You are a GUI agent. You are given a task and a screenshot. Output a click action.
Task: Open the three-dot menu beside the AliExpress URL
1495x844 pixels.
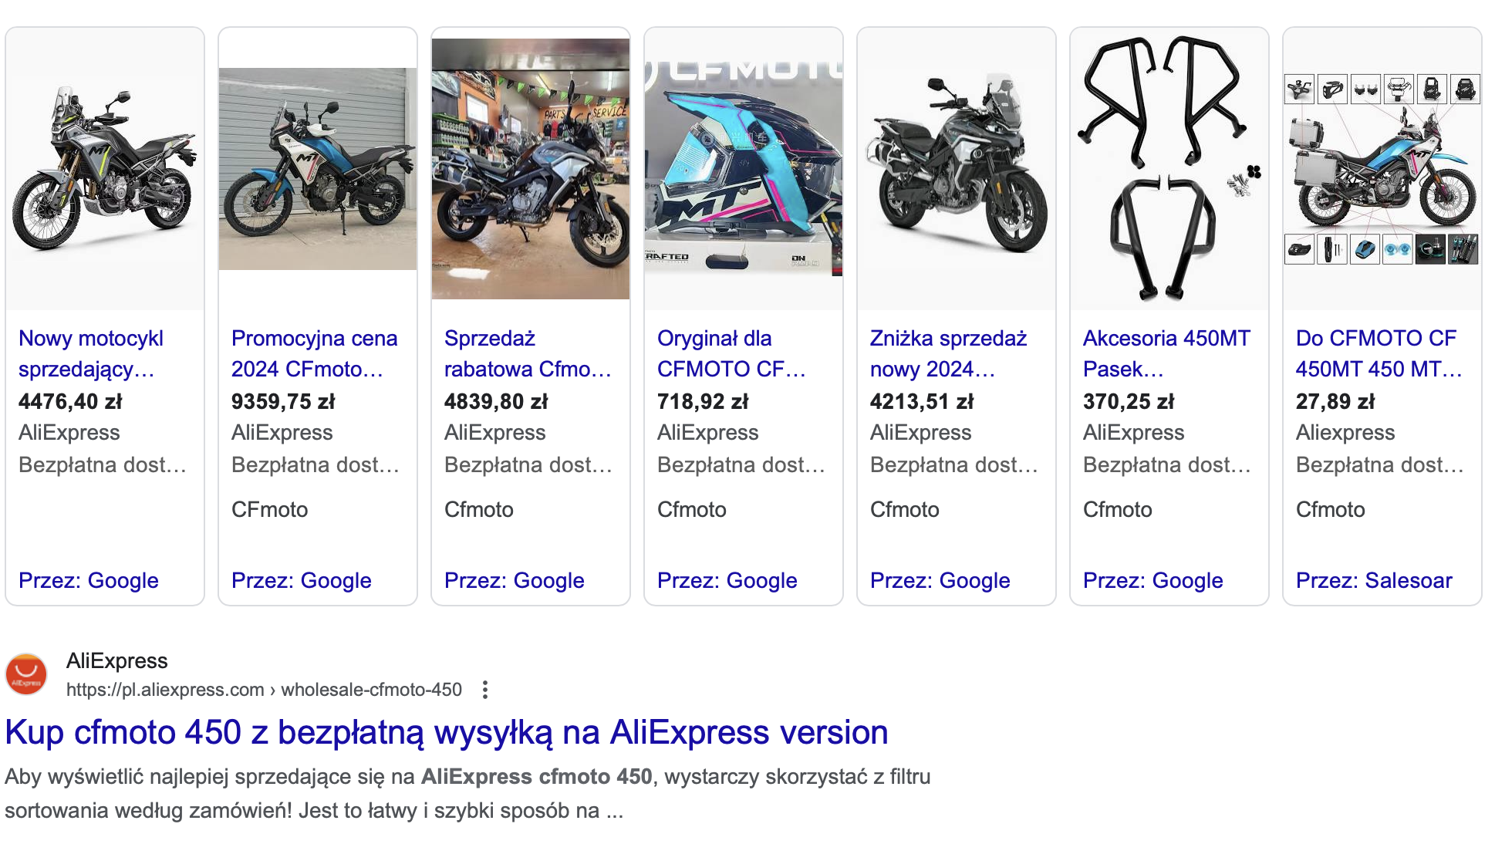pyautogui.click(x=485, y=690)
